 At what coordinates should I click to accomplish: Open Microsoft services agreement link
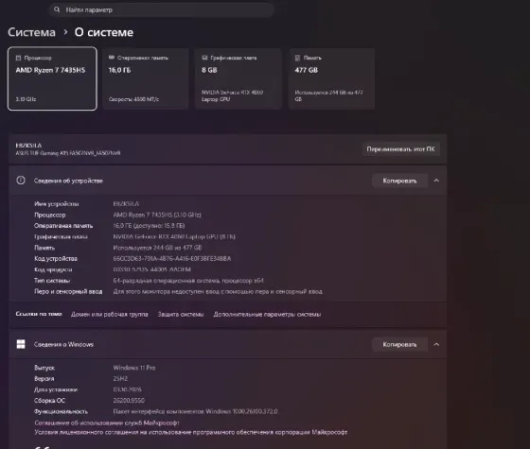107,423
